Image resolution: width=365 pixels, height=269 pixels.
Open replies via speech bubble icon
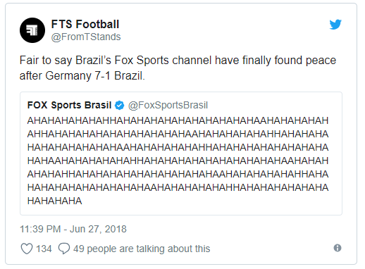pos(64,249)
